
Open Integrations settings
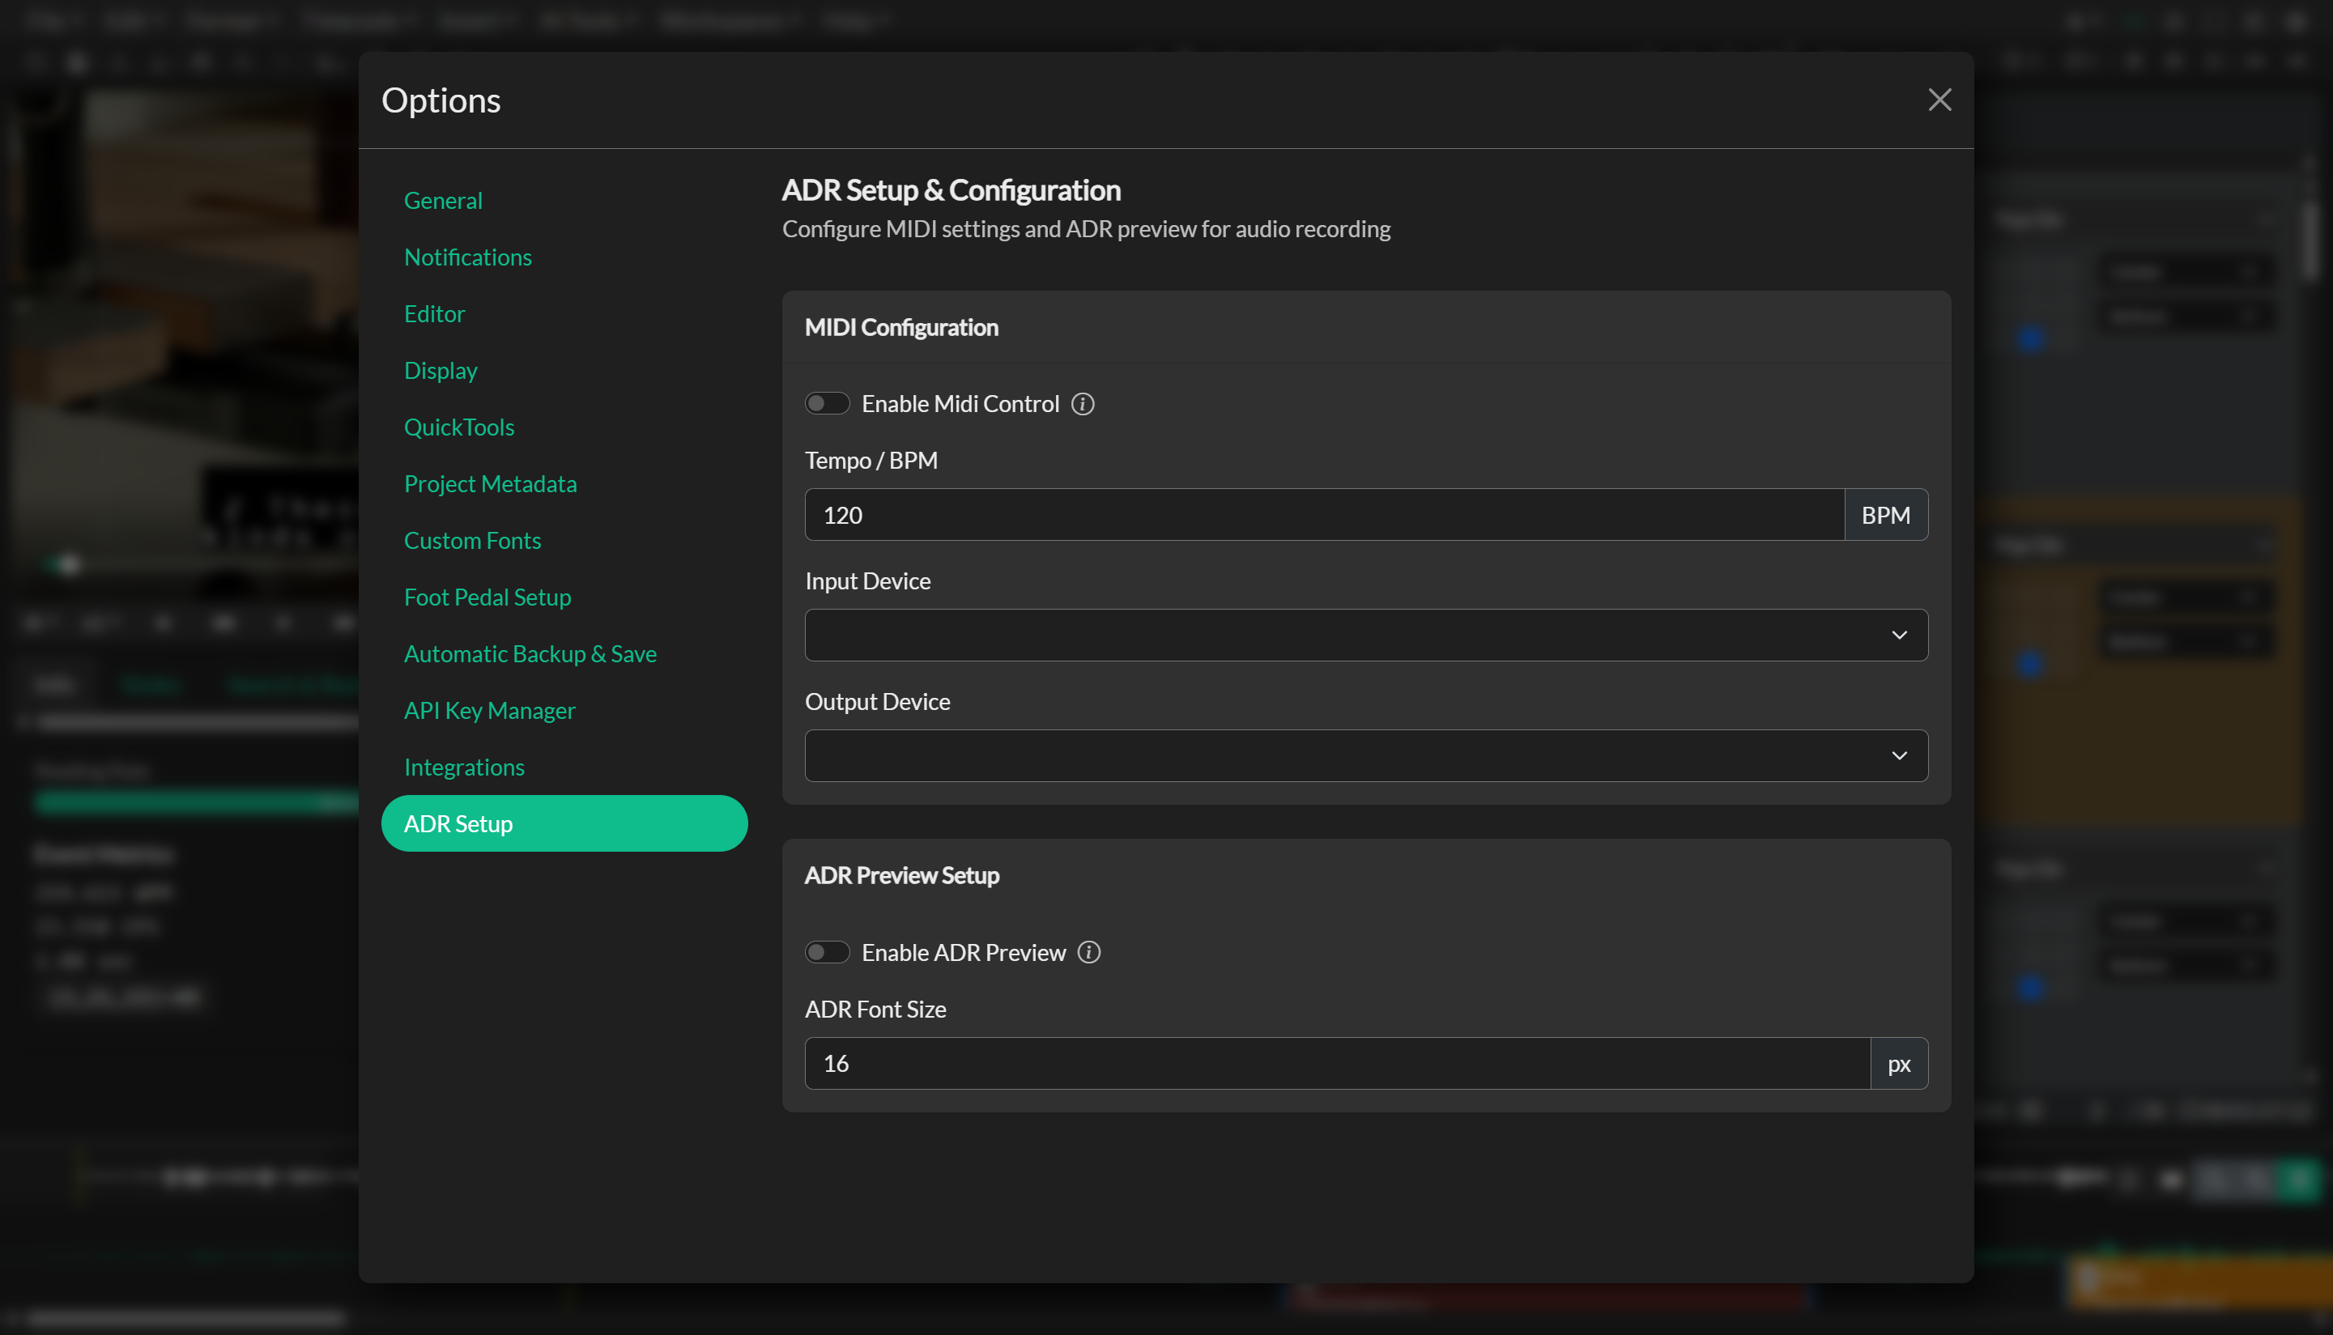(x=464, y=767)
